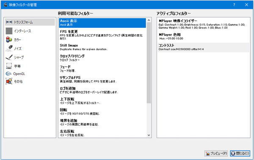Select the 上下反転 filter
The width and height of the screenshot is (254, 160).
click(x=102, y=101)
